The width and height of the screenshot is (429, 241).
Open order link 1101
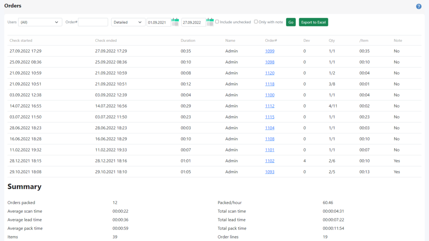(x=269, y=150)
